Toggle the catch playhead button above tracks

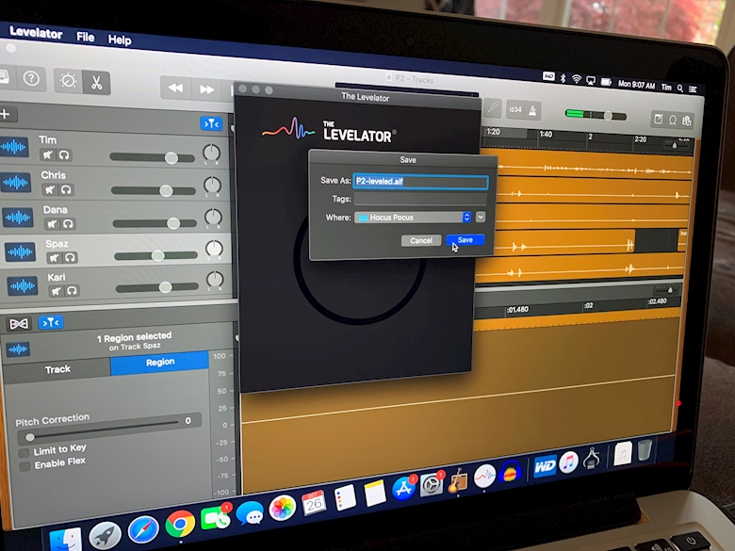211,123
